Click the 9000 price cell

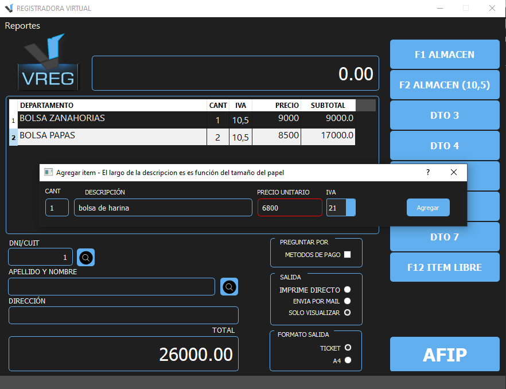tap(277, 120)
